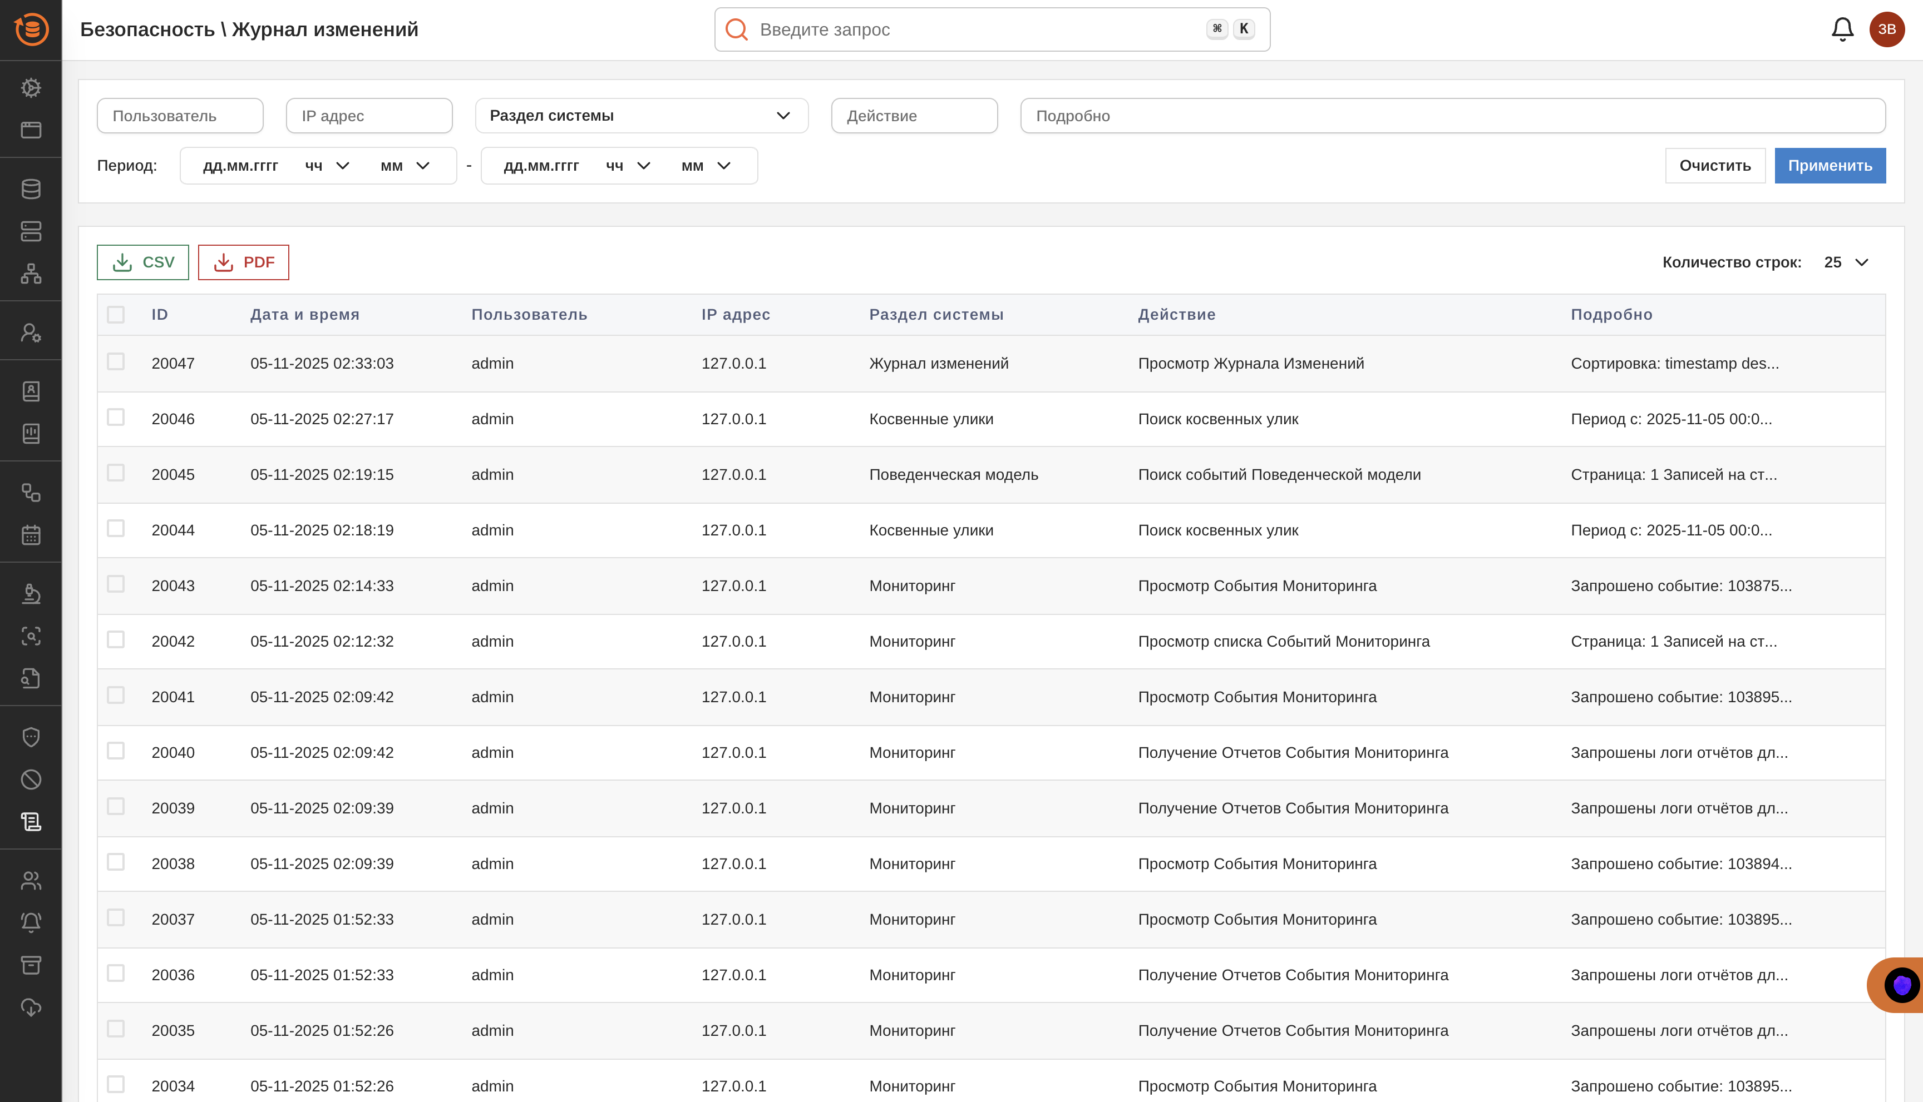This screenshot has width=1923, height=1102.
Task: Open the blocked circle sidebar icon
Action: point(31,780)
